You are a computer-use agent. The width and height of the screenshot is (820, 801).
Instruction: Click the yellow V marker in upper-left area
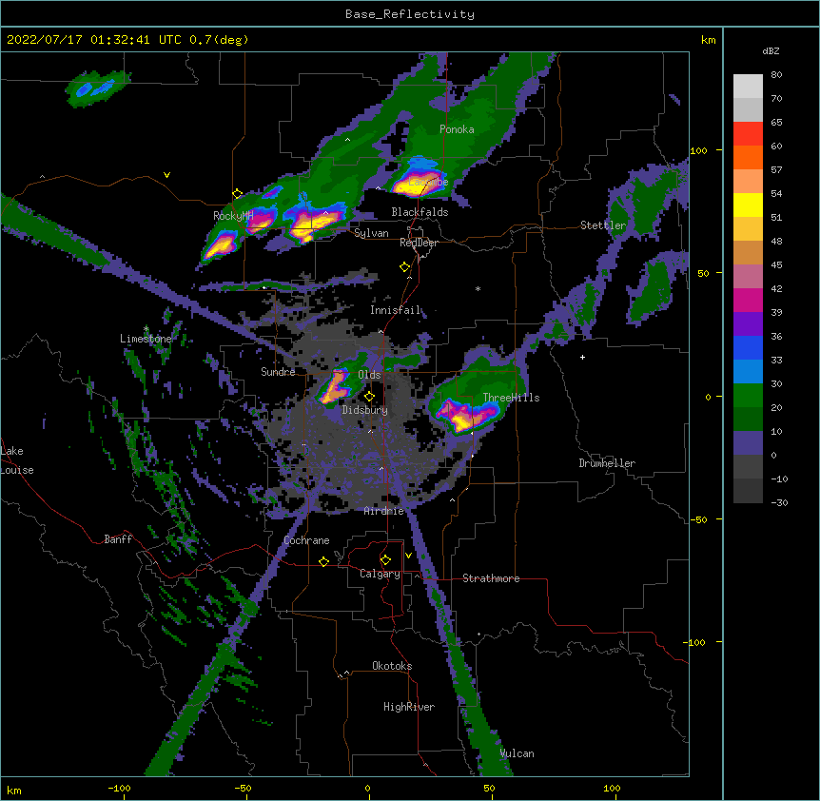166,175
